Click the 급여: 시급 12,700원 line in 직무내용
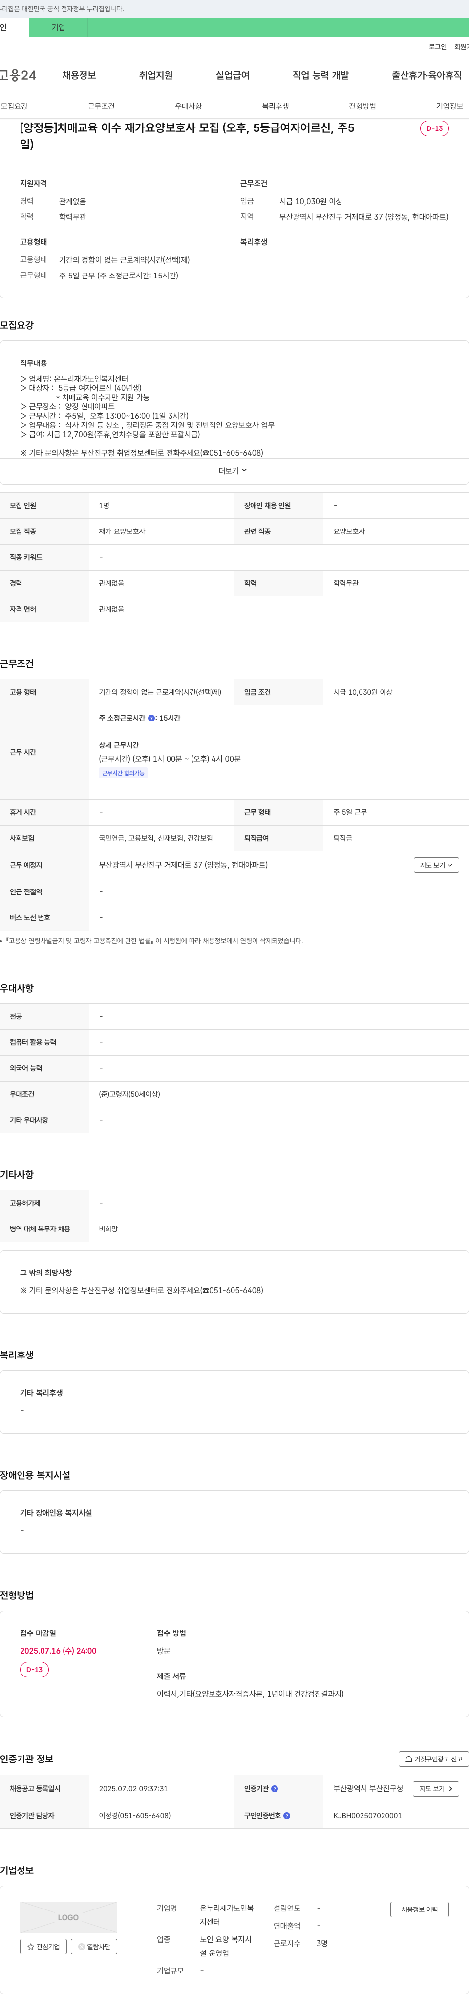This screenshot has height=1994, width=469. (x=110, y=434)
